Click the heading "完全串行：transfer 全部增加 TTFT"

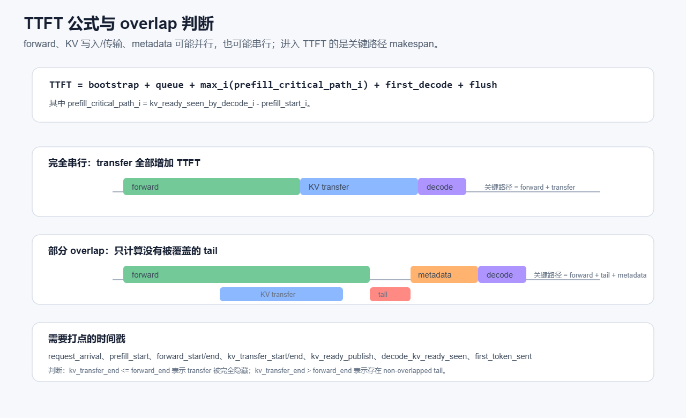coord(124,163)
